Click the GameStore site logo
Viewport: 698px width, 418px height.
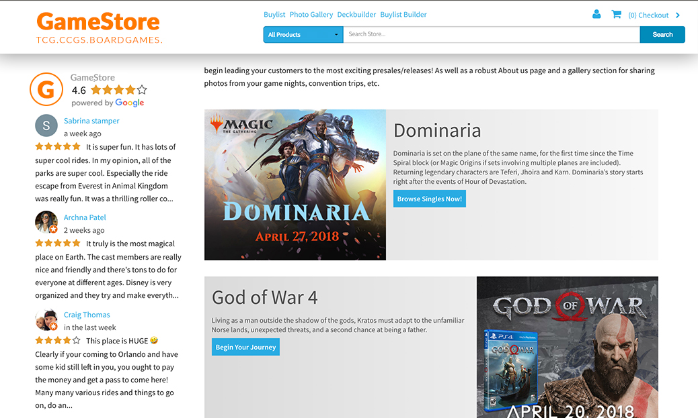[x=99, y=28]
